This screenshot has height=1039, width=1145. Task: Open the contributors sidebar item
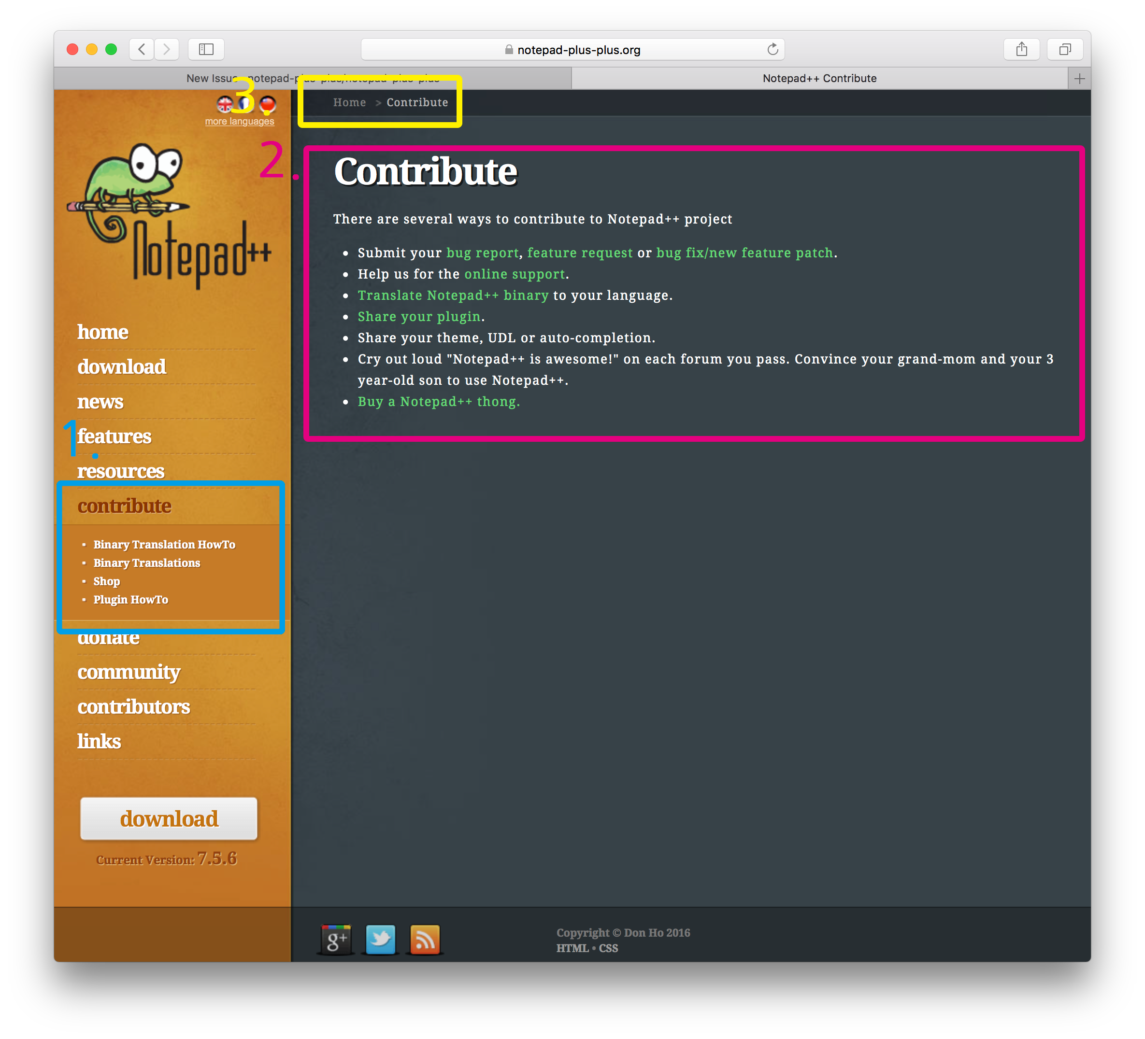coord(133,707)
